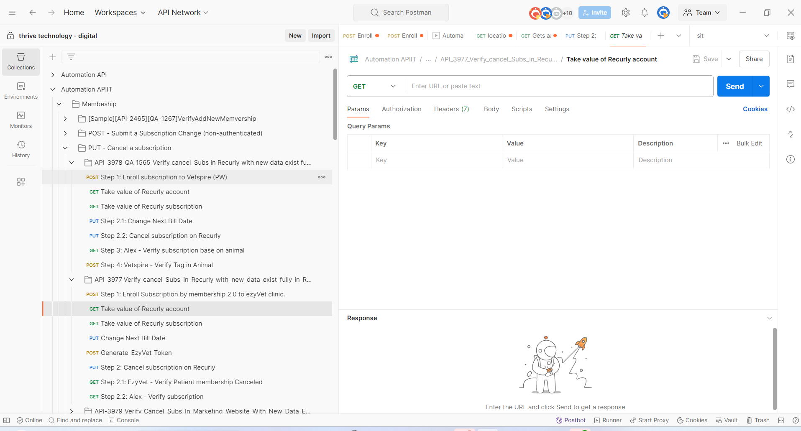
Task: Open request info icon
Action: (x=791, y=159)
